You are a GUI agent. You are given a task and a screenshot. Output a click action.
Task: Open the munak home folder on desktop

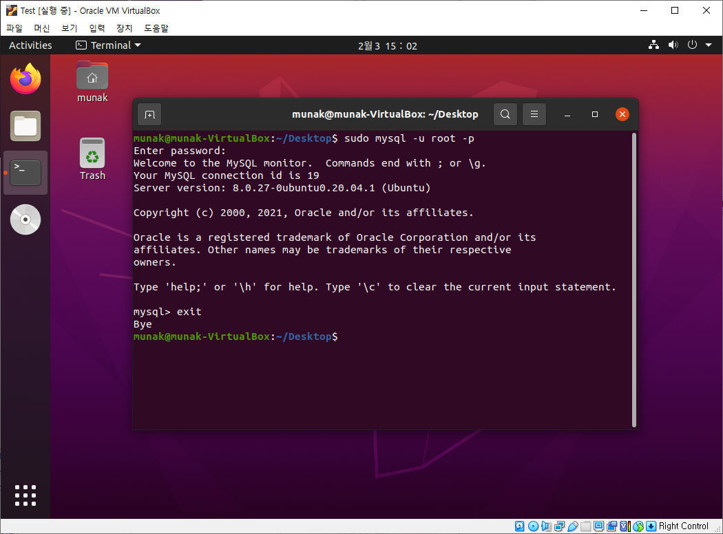pos(92,82)
